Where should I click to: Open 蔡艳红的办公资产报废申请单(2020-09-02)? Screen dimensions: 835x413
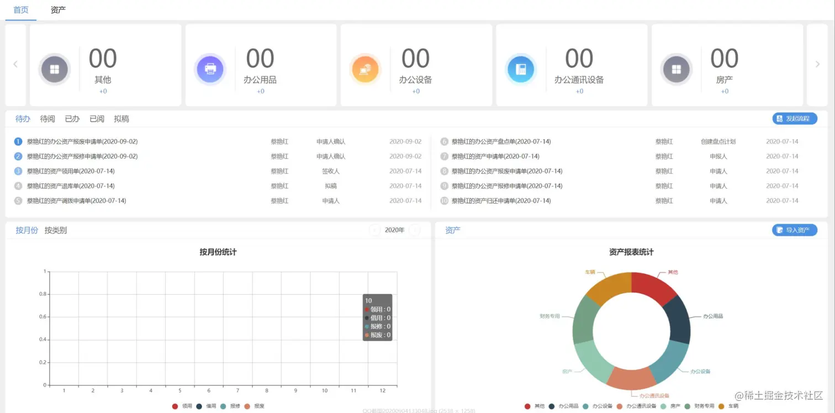tap(82, 142)
